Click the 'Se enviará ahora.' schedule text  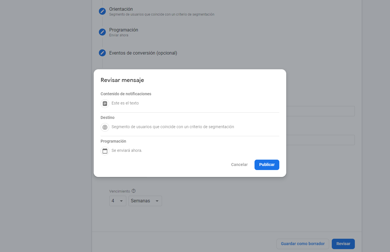pos(127,151)
